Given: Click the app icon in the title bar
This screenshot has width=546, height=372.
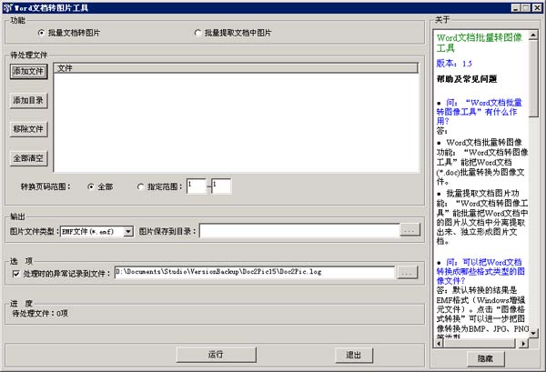Looking at the screenshot, I should pos(7,6).
